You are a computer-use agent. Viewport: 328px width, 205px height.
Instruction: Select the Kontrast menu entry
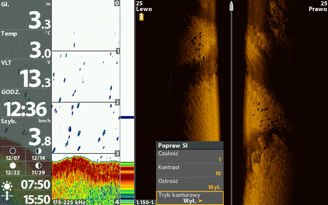tap(189, 170)
